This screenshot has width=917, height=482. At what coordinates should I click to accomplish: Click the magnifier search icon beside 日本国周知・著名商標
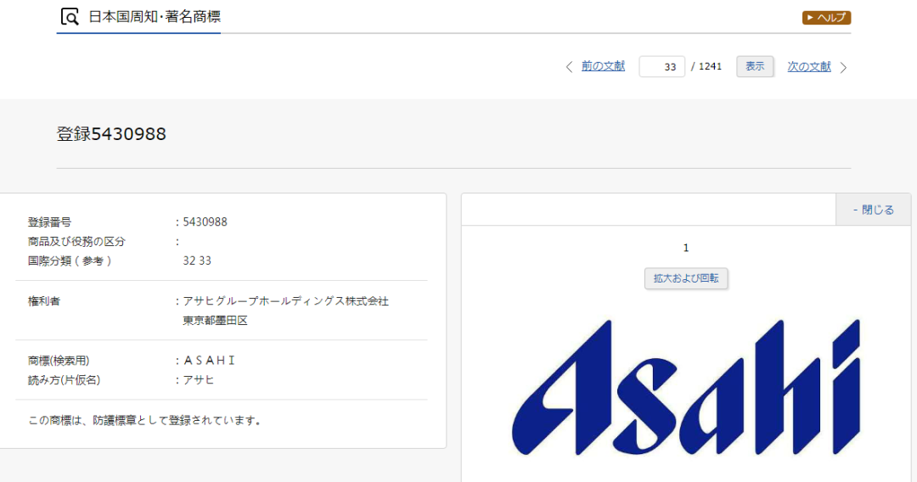click(x=70, y=17)
